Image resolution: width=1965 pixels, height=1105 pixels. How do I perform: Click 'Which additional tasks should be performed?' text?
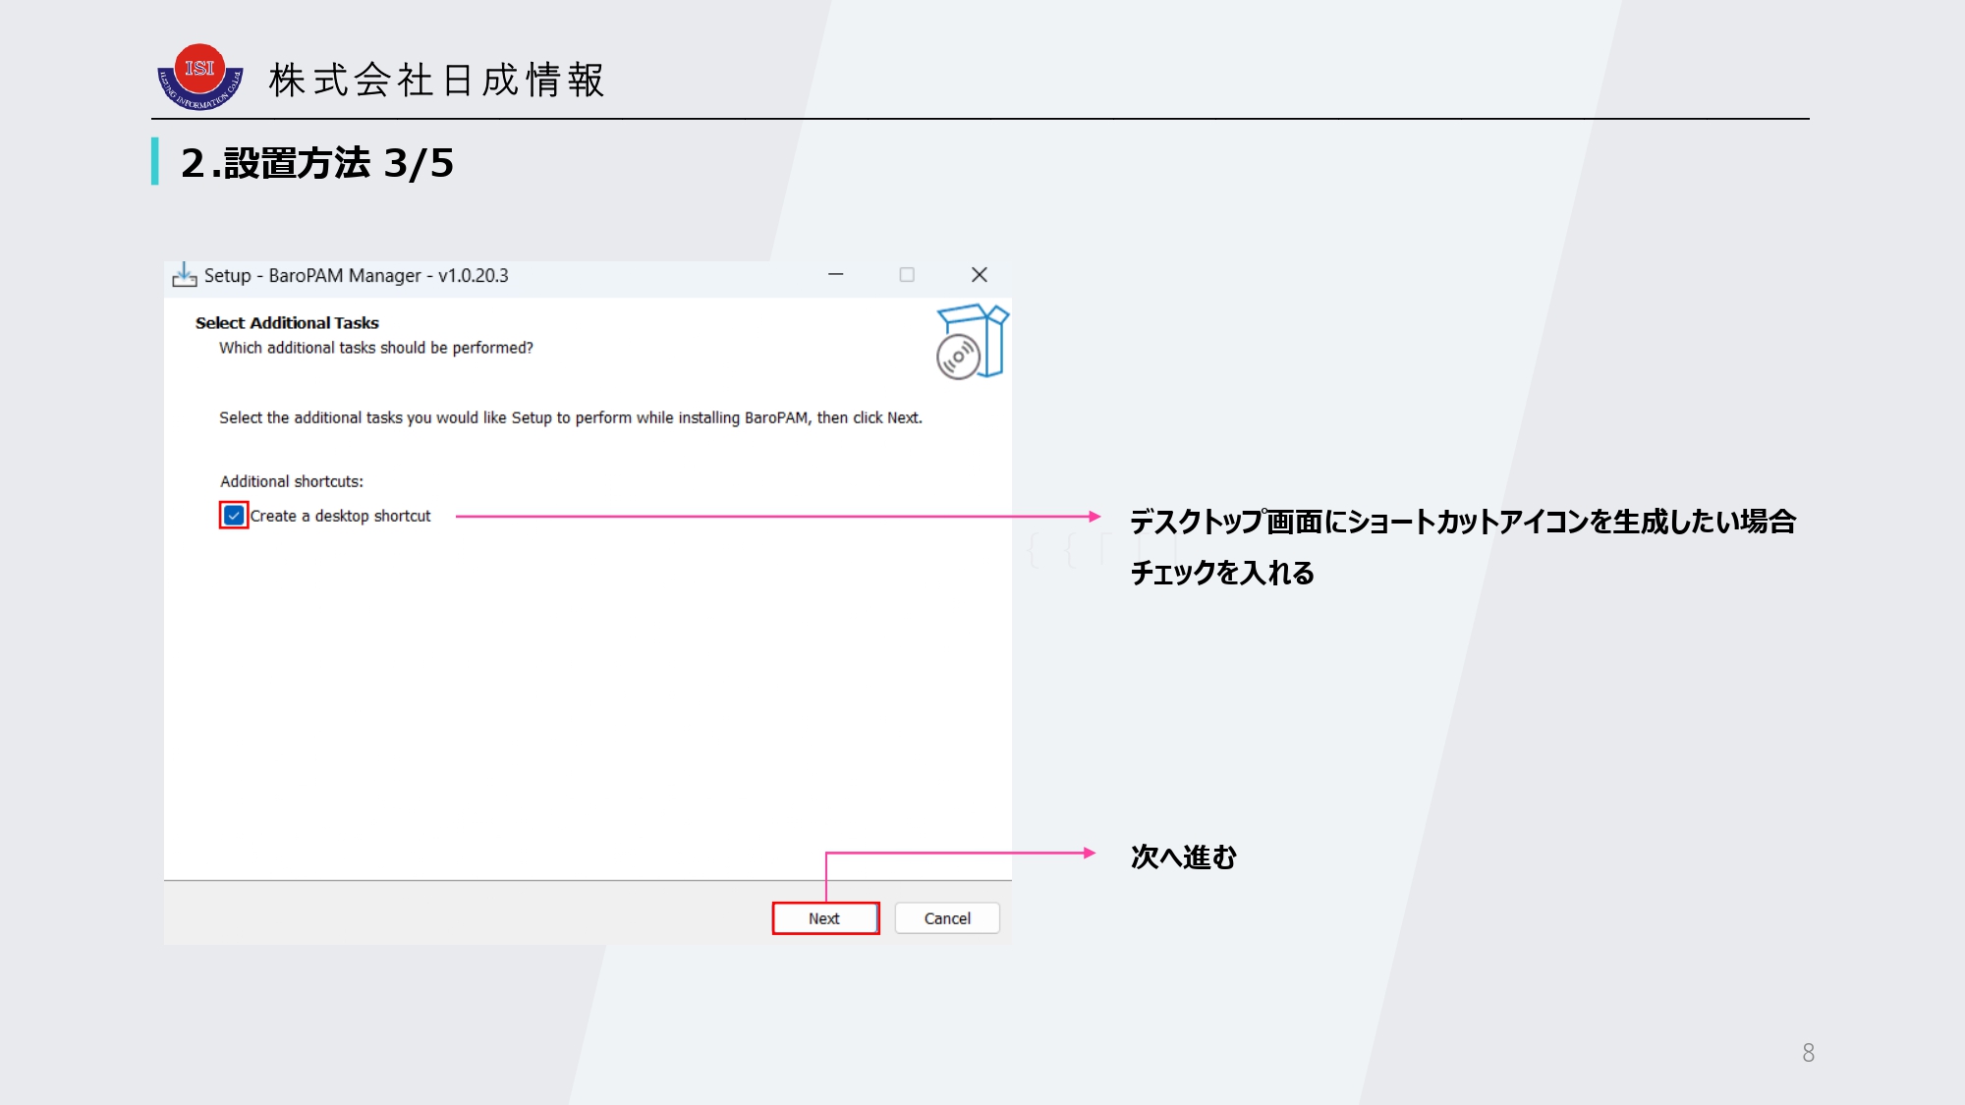click(376, 348)
